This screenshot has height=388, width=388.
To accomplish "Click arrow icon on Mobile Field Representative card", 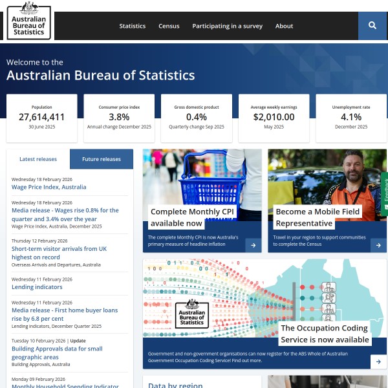I will pyautogui.click(x=379, y=244).
